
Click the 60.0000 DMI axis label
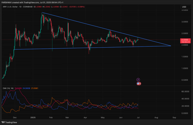[185, 92]
